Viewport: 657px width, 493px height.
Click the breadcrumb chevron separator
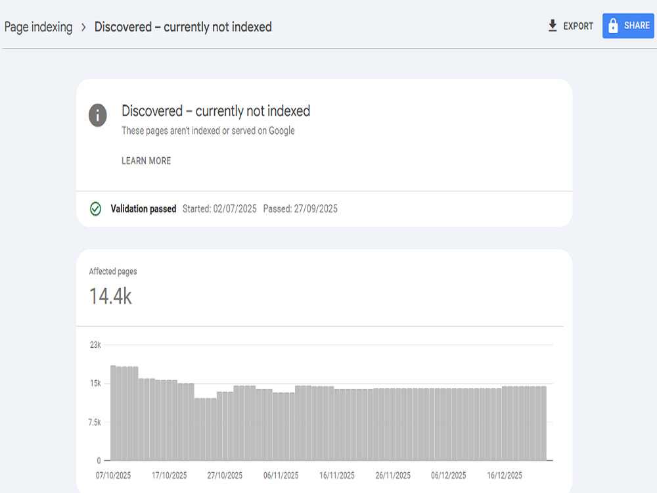pyautogui.click(x=83, y=27)
